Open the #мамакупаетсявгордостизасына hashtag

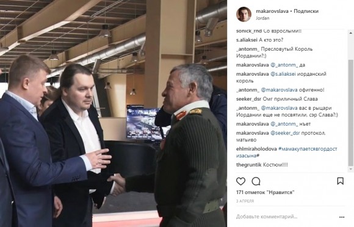(287, 152)
